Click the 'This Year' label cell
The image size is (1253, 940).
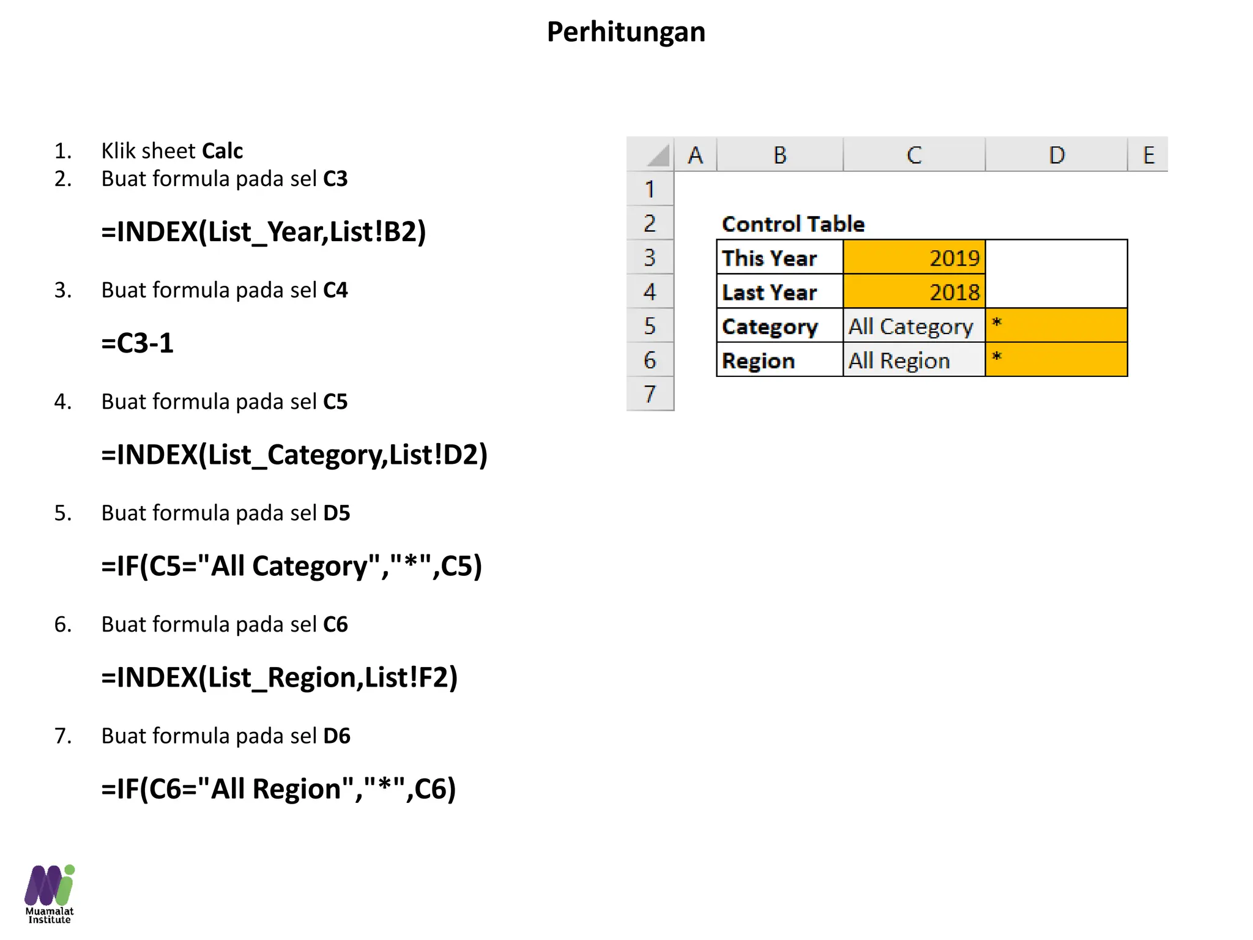pyautogui.click(x=780, y=258)
